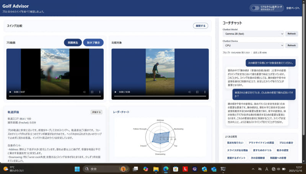Select the 意識するポイント question chip
Viewport: 306px width, 174px height.
point(236,158)
